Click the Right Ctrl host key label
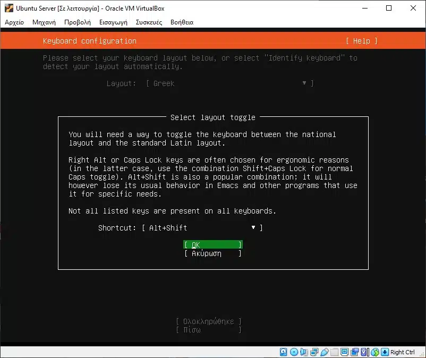Viewport: 426px width, 358px height. 403,352
